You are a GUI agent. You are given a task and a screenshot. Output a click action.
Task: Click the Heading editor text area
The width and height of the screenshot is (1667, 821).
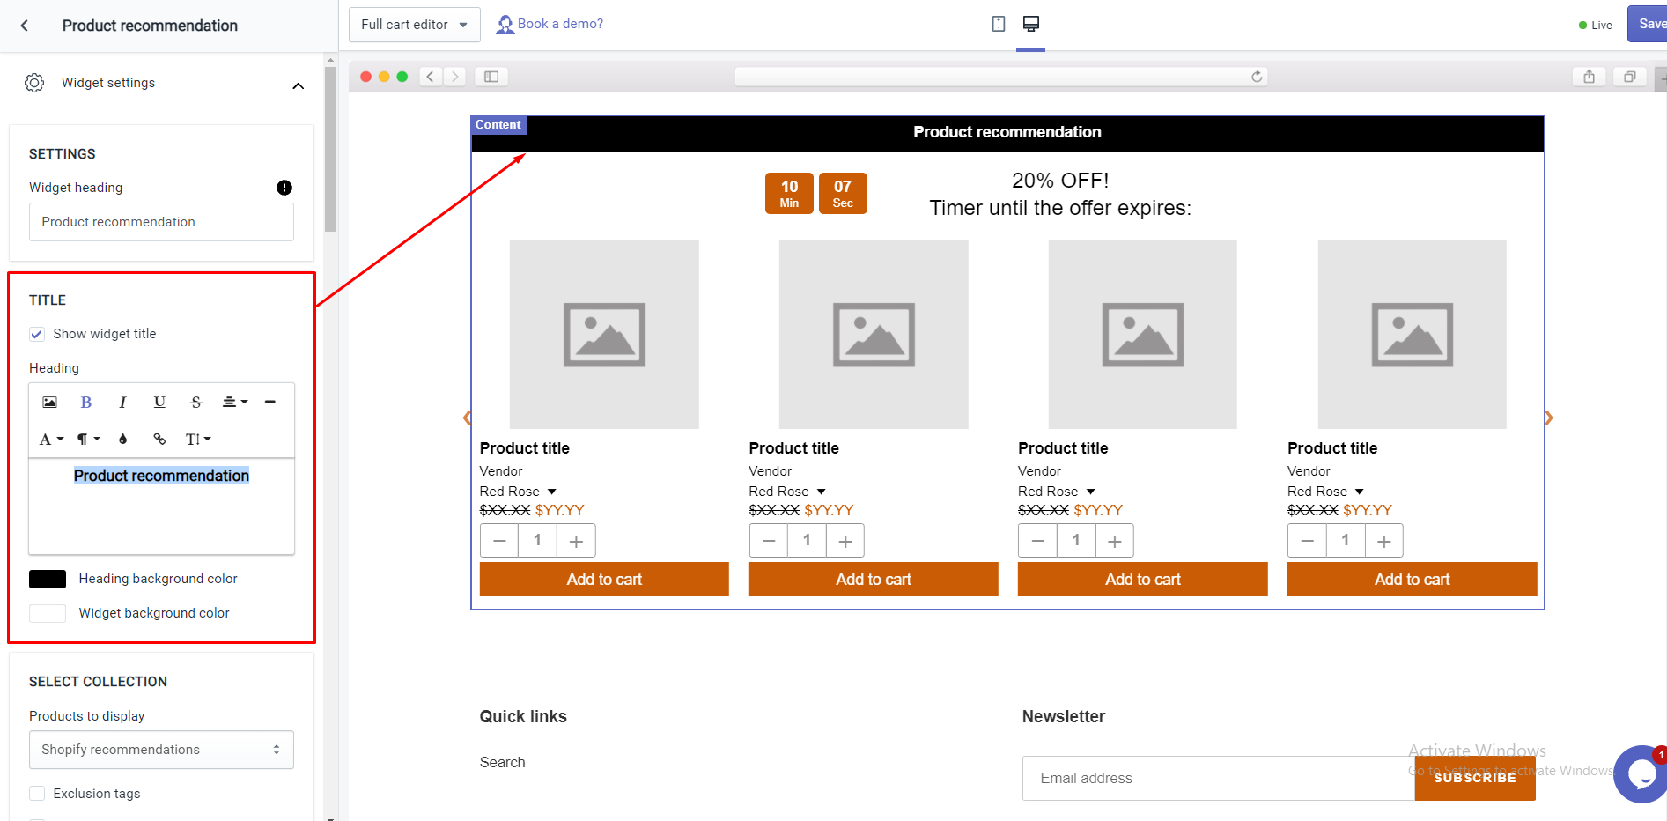pos(161,507)
